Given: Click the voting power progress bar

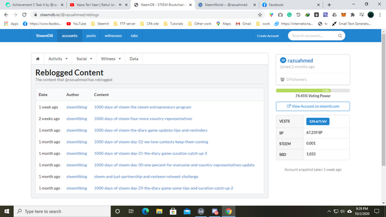Looking at the screenshot, I should tap(313, 90).
